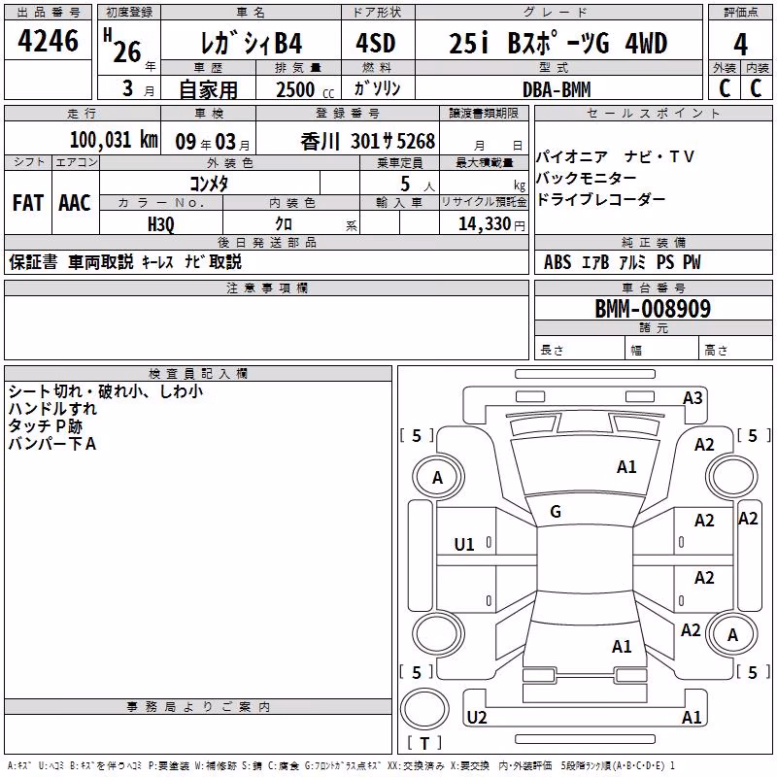Image resolution: width=777 pixels, height=777 pixels.
Task: Select the equipment line ABS エアB アルミ PS PW
Action: [623, 262]
